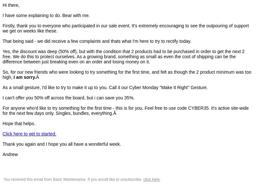Click the 'Hope that helps.' line
257x193 pixels.
pos(19,124)
